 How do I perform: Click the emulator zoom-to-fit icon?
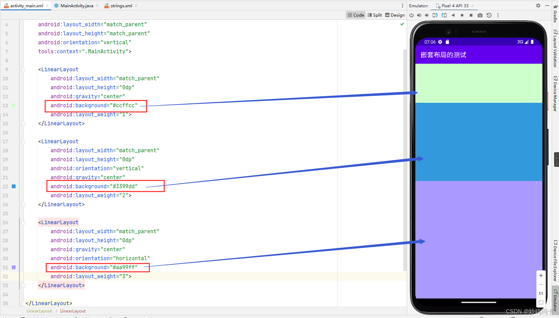tap(541, 302)
